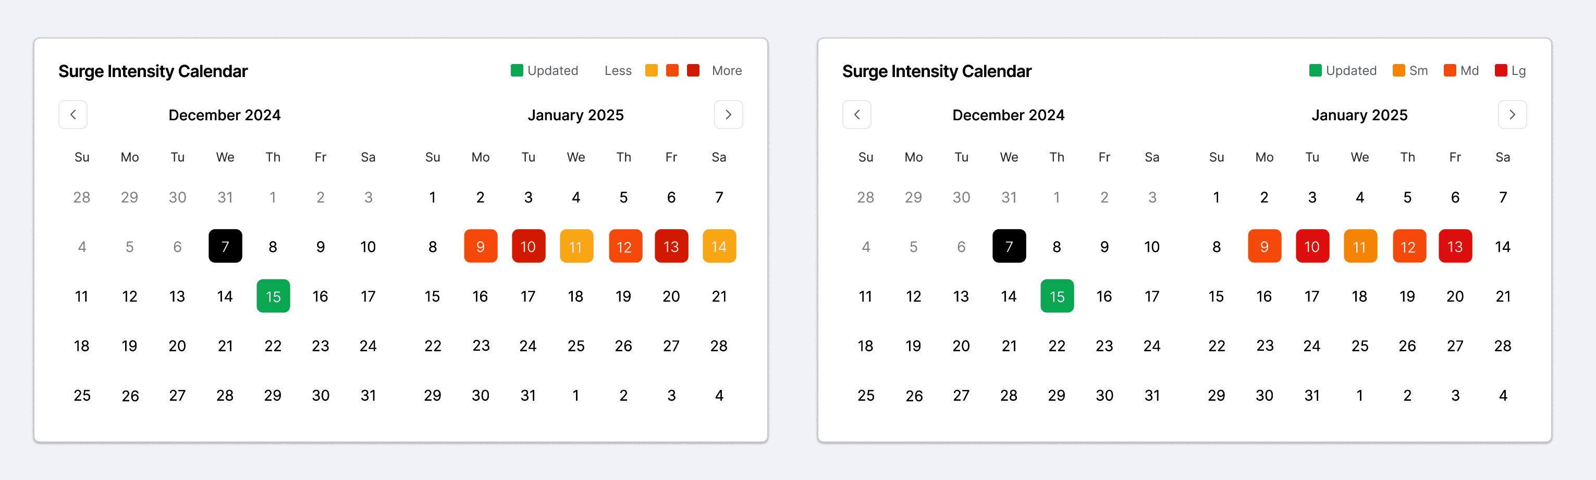1596x480 pixels.
Task: Click green Updated legend swatch in left calendar
Action: point(517,70)
